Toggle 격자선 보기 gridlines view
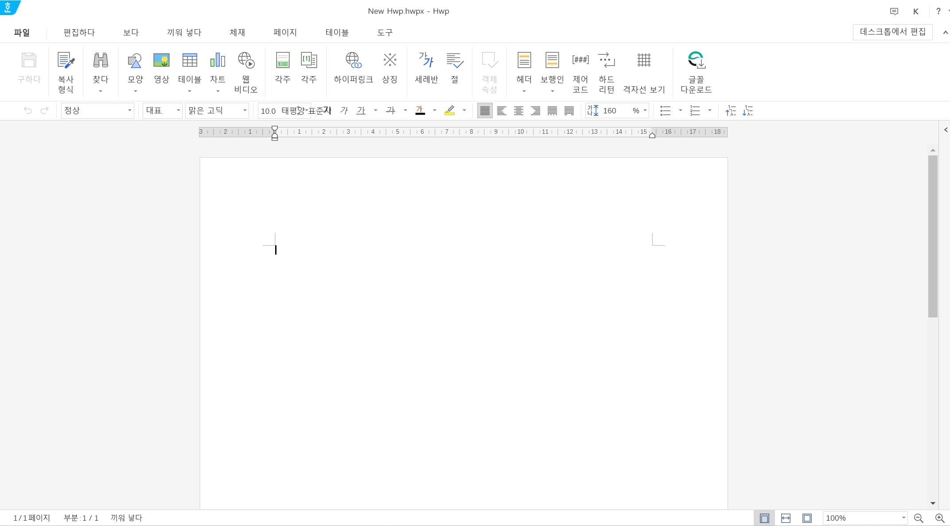950x526 pixels. 644,60
